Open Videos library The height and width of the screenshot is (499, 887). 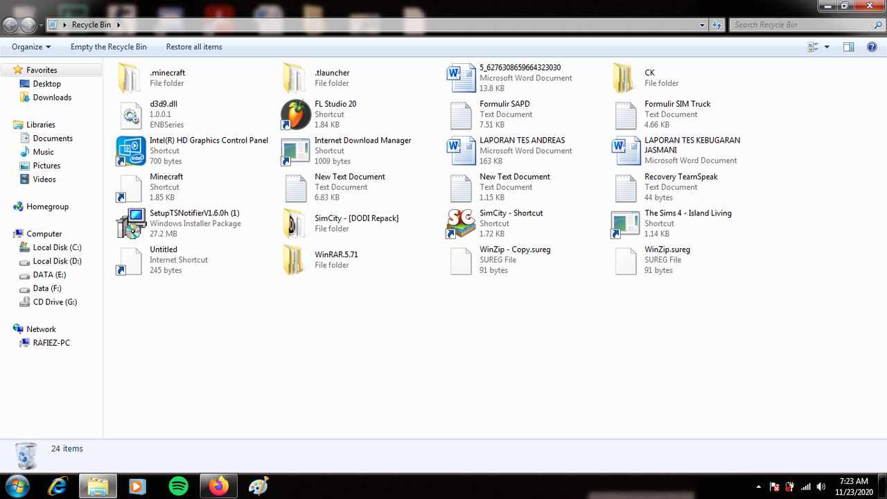pos(44,179)
